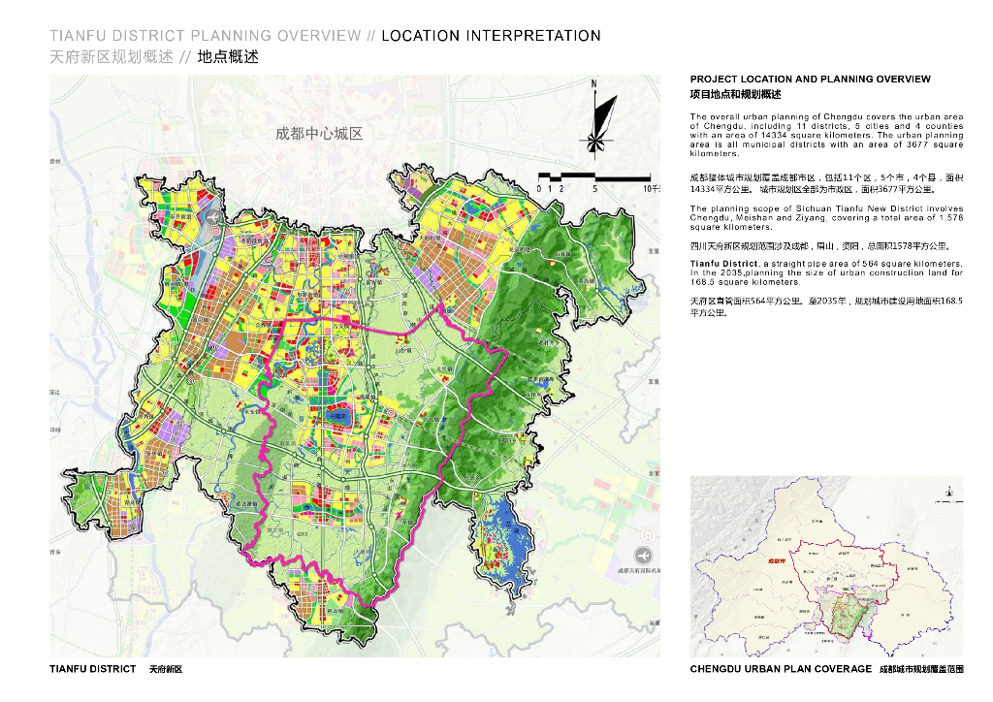993x702 pixels.
Task: Click the Chinese title 天府新区规划概述
Action: pyautogui.click(x=112, y=57)
